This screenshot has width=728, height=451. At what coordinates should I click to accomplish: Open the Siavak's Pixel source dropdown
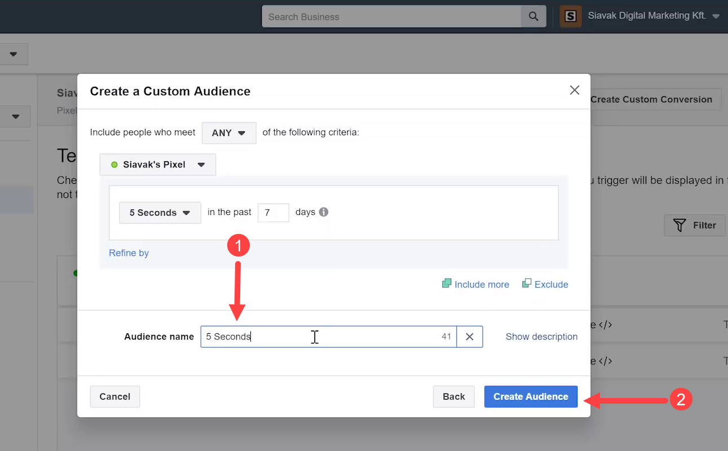(x=158, y=165)
